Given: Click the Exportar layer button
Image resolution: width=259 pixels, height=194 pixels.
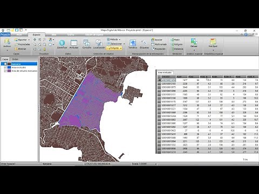Looking at the screenshot, I should click(x=21, y=40).
